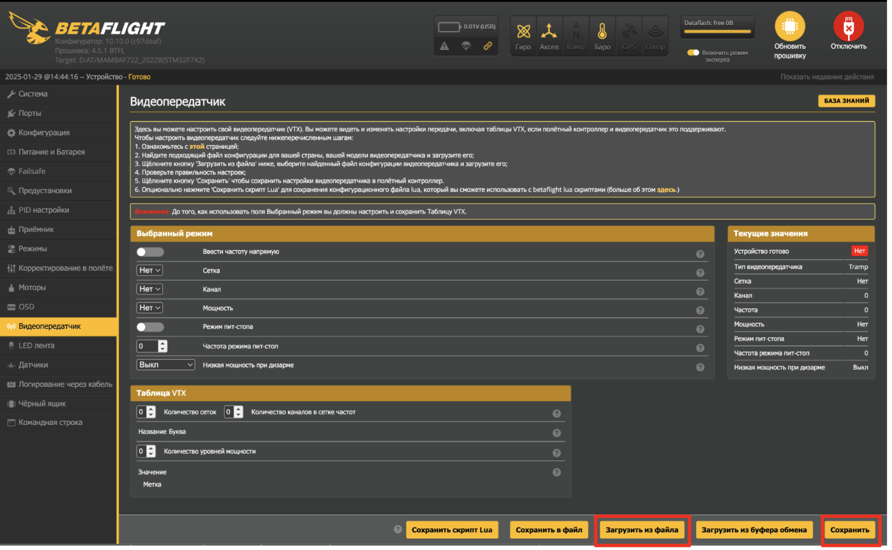Click help icon next to Сохранить скрипт Lua
This screenshot has height=550, width=892.
pos(398,529)
